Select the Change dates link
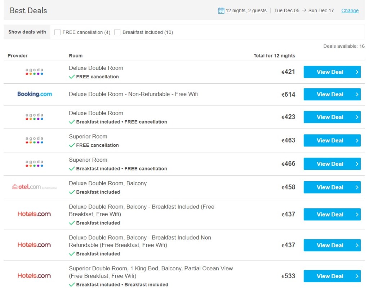The image size is (369, 288). coord(350,10)
